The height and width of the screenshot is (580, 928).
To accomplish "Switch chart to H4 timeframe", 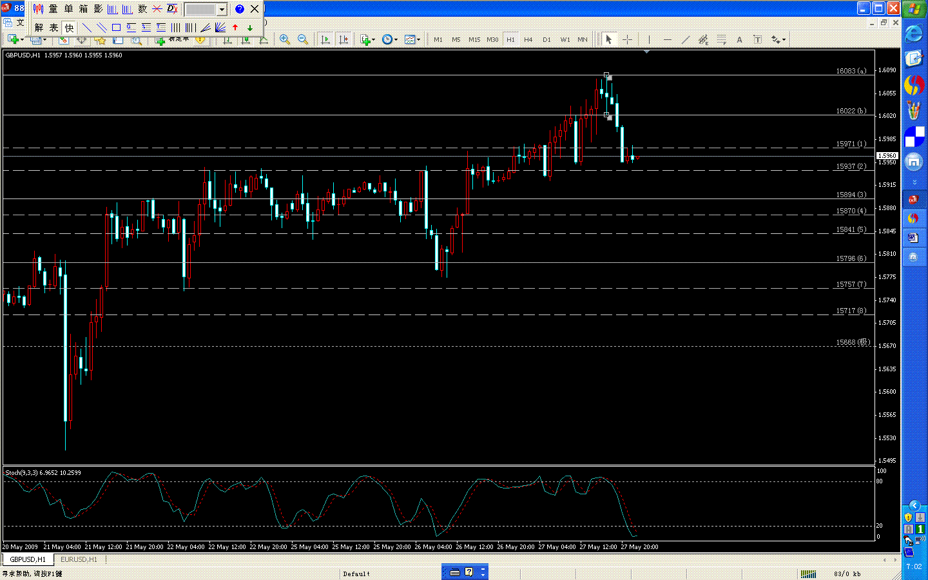I will [x=528, y=39].
